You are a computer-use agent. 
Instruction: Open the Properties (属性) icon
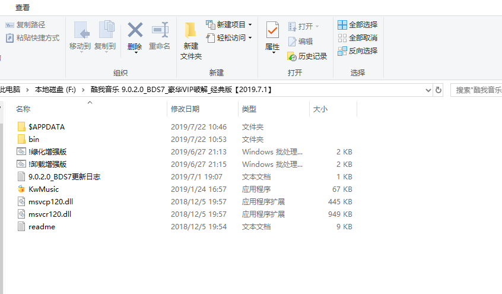(272, 33)
